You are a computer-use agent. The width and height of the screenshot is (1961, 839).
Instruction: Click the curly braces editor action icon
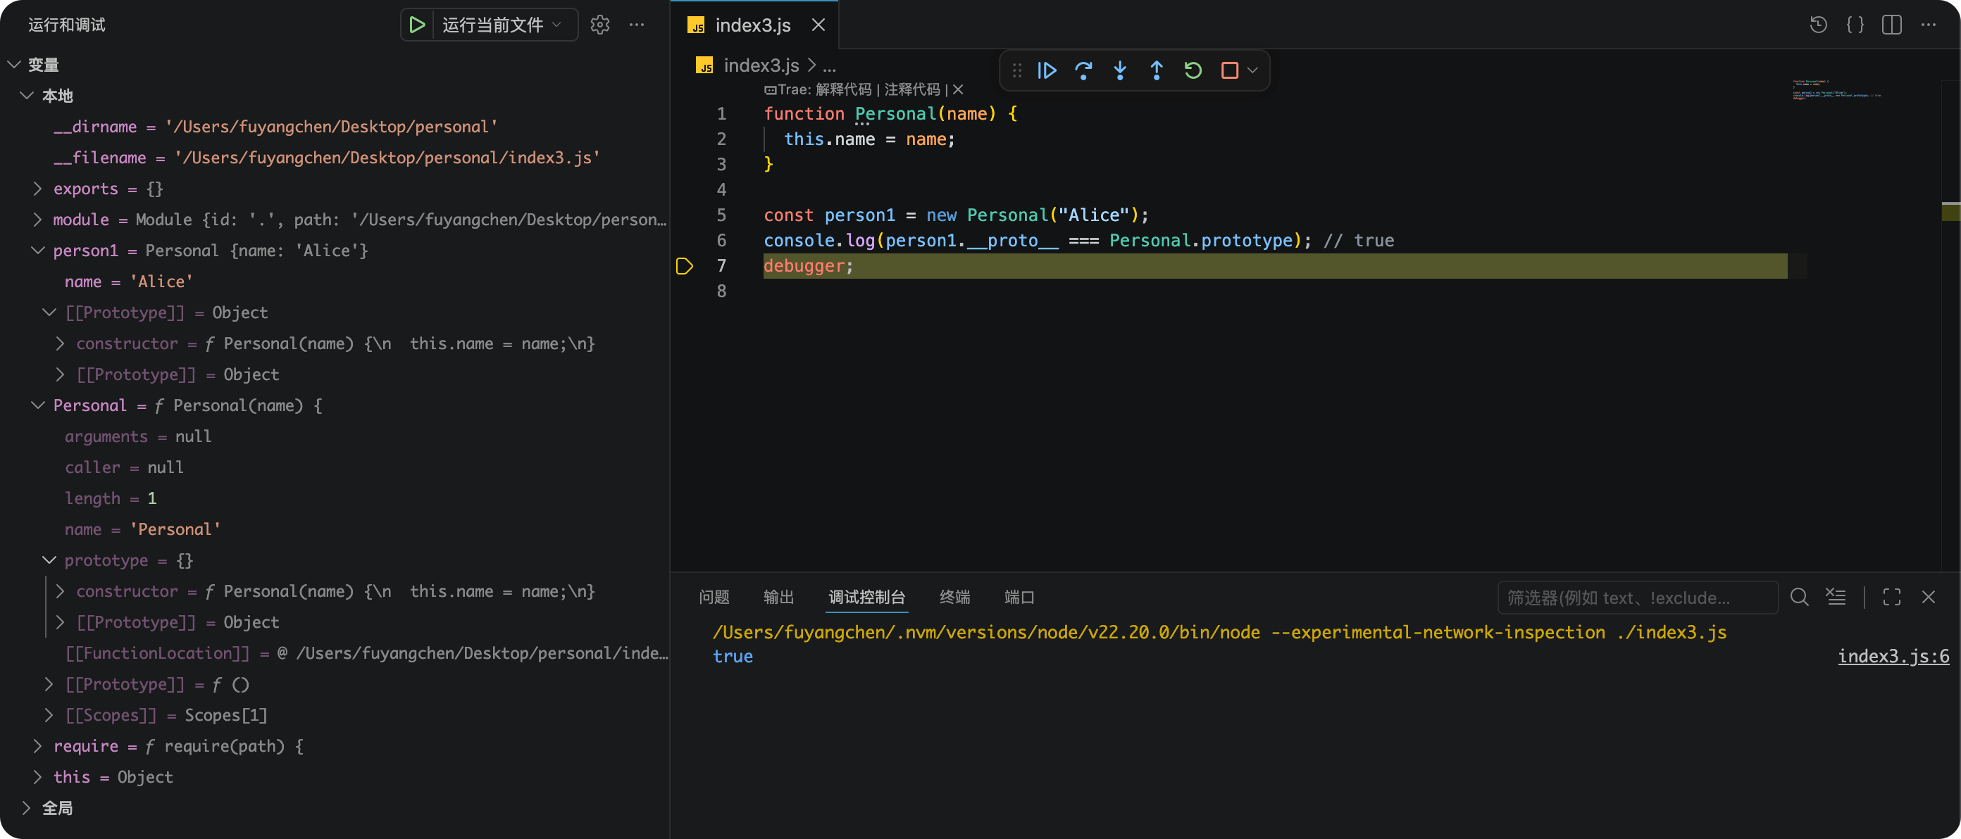[1855, 25]
